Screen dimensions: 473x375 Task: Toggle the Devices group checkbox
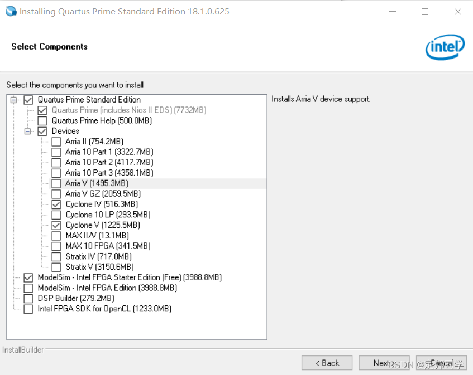42,131
